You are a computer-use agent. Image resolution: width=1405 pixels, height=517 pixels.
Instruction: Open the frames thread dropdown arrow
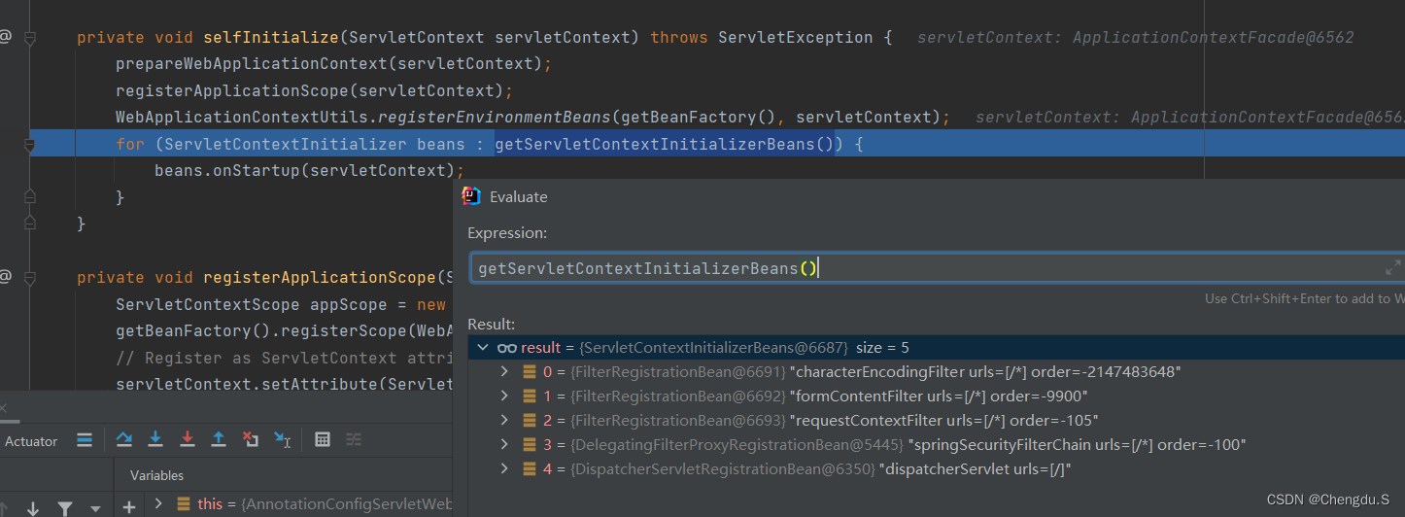(x=95, y=508)
